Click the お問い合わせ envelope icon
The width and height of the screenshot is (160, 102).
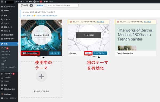pyautogui.click(x=2, y=39)
